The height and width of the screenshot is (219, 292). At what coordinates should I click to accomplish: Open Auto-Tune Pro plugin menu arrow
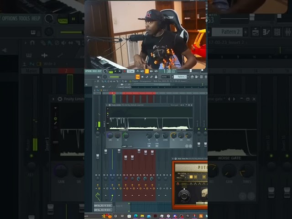pos(173,159)
